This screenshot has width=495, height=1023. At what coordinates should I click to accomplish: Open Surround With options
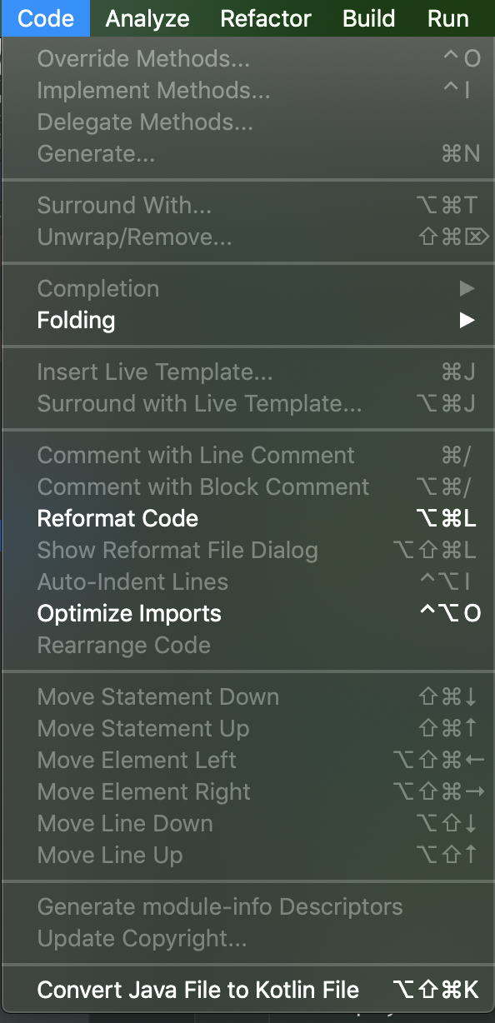click(124, 205)
